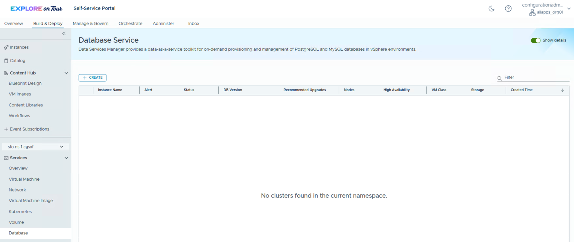Image resolution: width=574 pixels, height=242 pixels.
Task: Click into the Filter text field
Action: coord(535,78)
